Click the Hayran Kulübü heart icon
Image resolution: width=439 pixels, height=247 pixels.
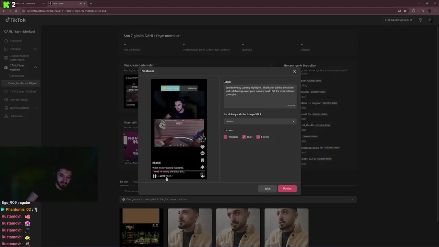pyautogui.click(x=6, y=100)
